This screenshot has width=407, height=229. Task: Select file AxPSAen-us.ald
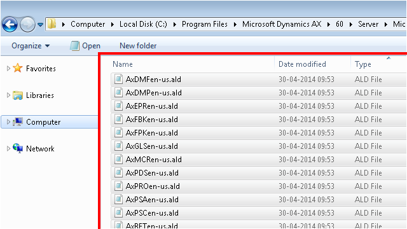pos(152,200)
